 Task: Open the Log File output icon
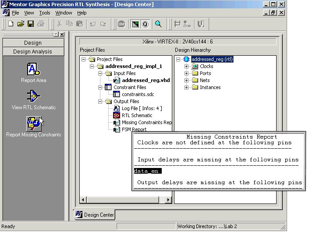click(x=117, y=108)
